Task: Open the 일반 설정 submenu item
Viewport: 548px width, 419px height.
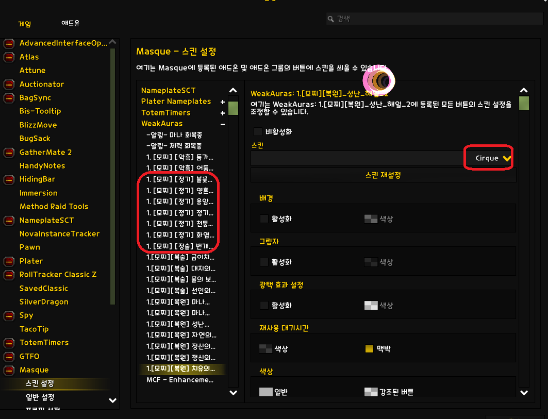Action: pos(40,397)
